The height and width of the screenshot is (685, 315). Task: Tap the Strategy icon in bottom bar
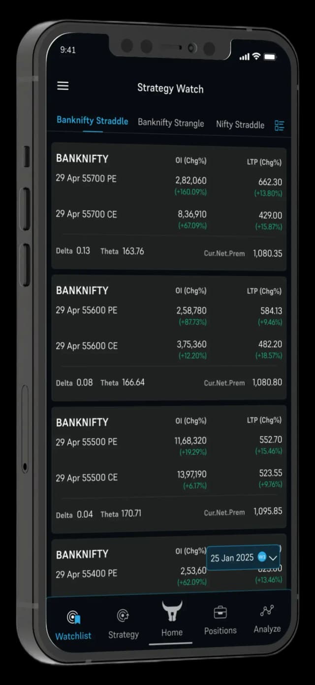point(123,615)
